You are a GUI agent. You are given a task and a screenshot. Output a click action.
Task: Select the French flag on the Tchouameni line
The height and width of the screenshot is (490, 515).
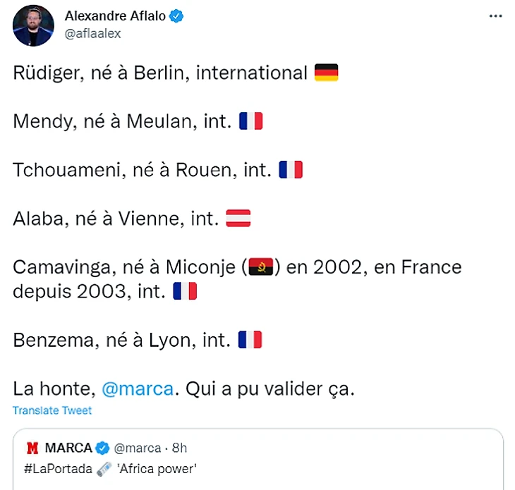point(291,170)
